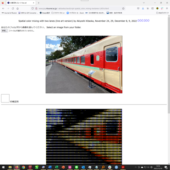
Task: Open the Windows Start menu
Action: [x=3, y=167]
